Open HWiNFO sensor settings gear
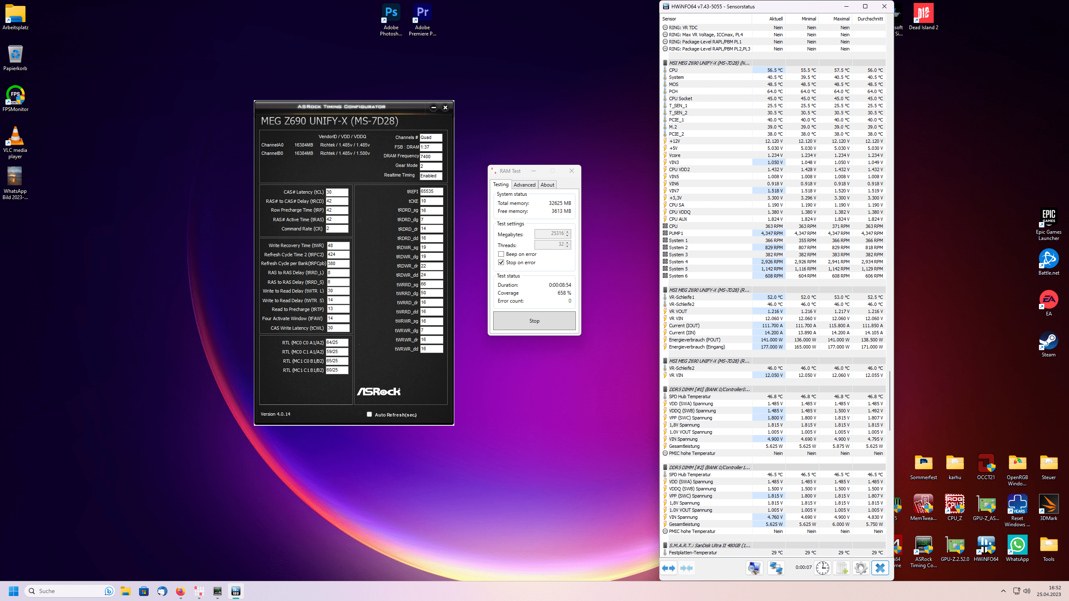 pos(861,568)
